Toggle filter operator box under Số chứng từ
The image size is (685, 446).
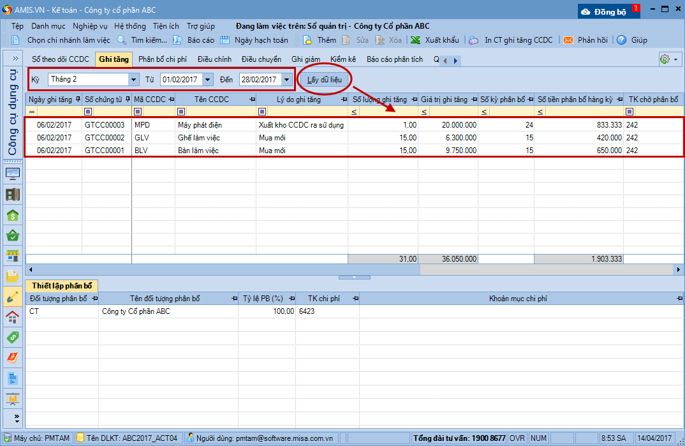pyautogui.click(x=87, y=112)
